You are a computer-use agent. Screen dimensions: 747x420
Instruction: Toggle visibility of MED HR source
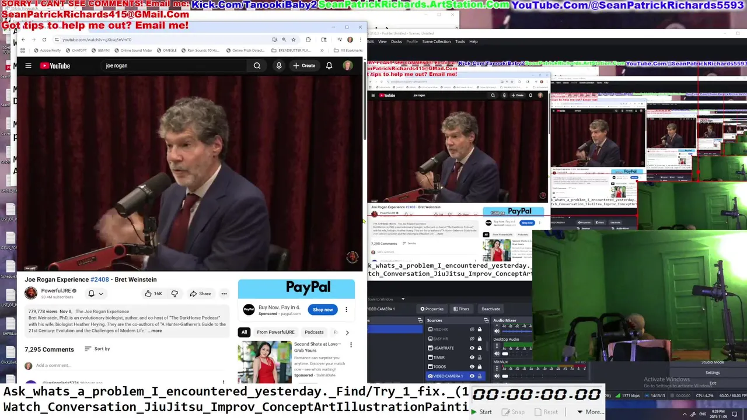472,330
